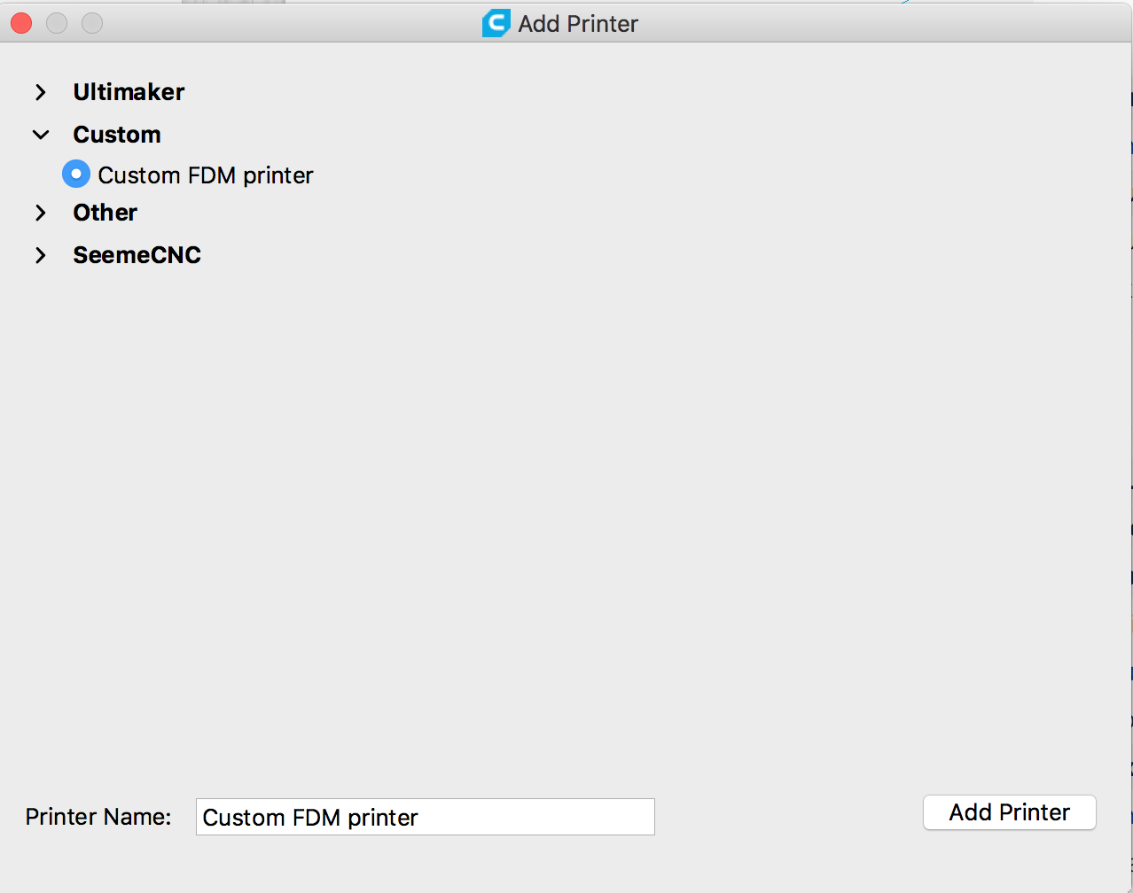
Task: Click the 'Add Printer' window title text
Action: 578,24
